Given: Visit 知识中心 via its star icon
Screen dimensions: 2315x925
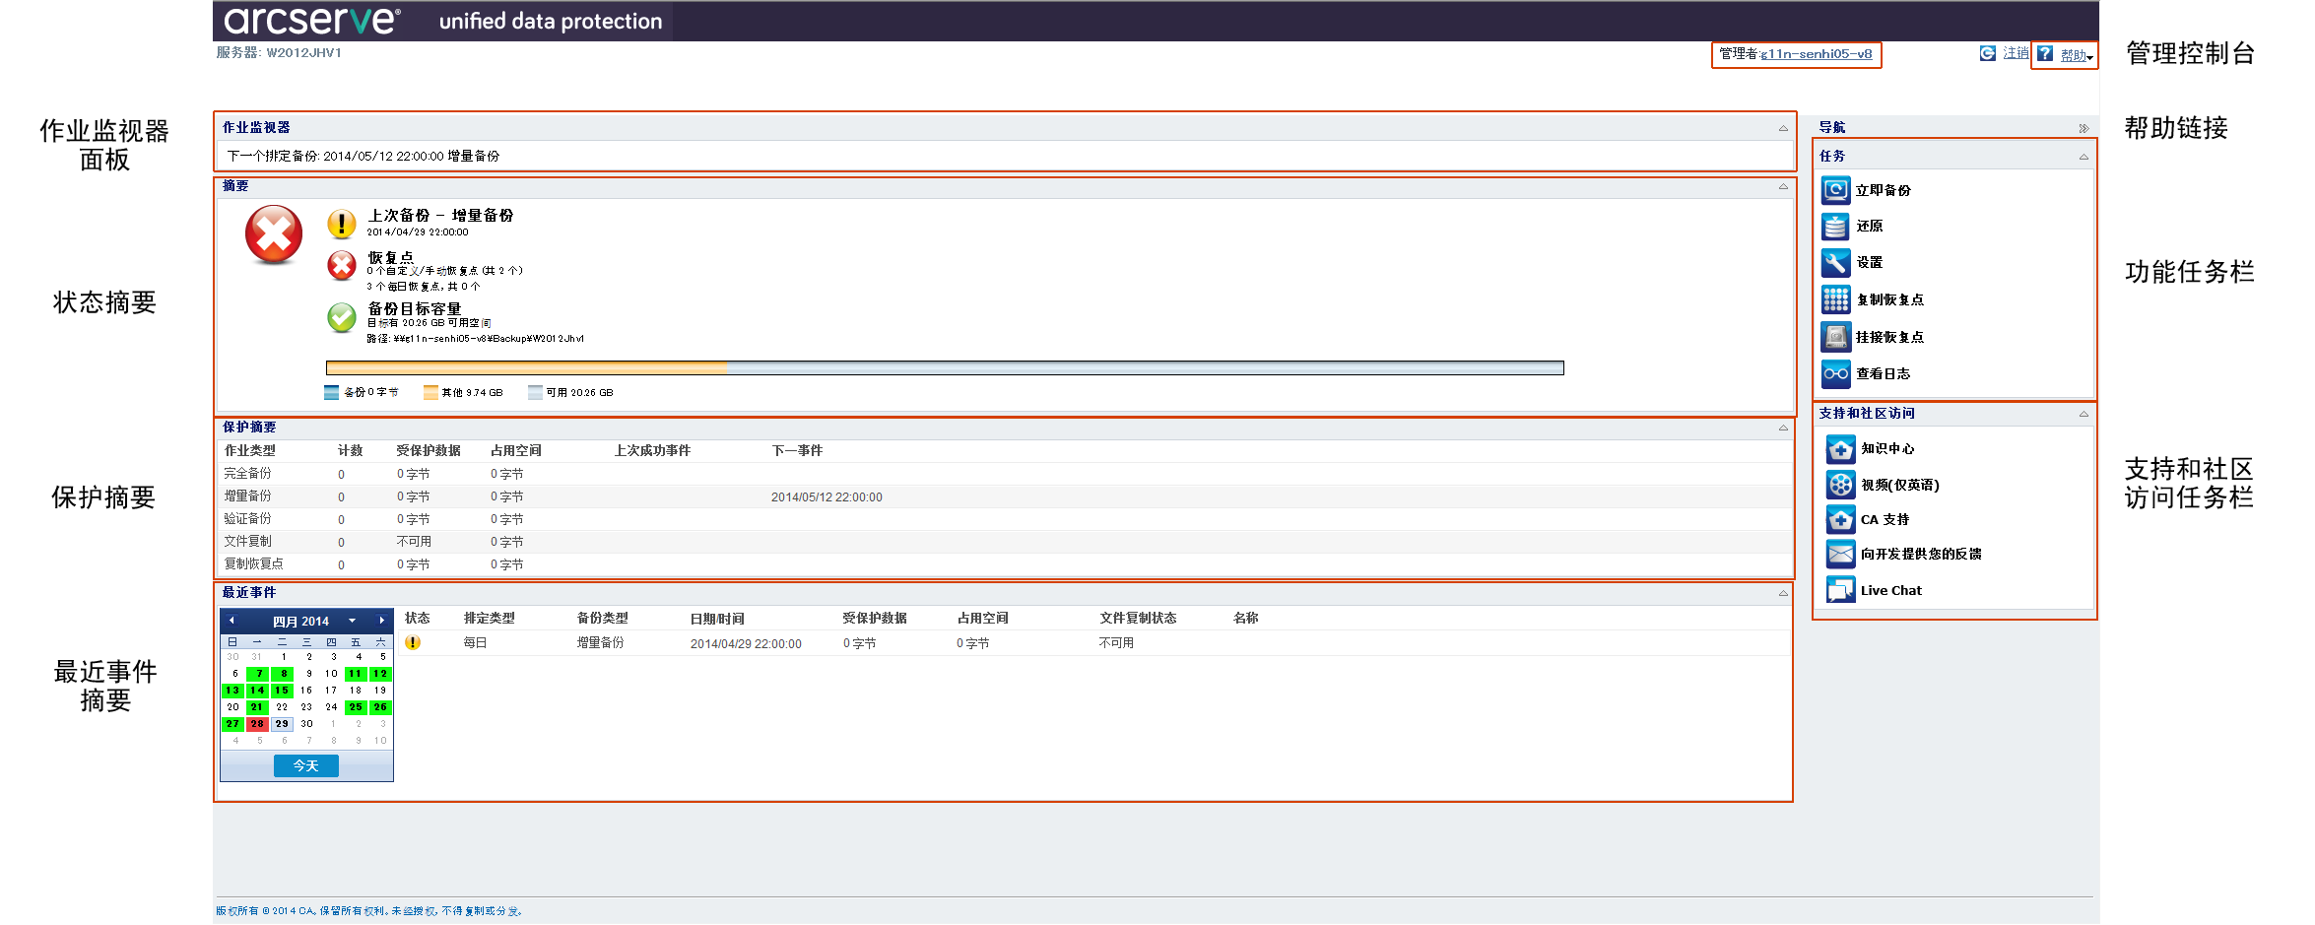Looking at the screenshot, I should point(1841,449).
